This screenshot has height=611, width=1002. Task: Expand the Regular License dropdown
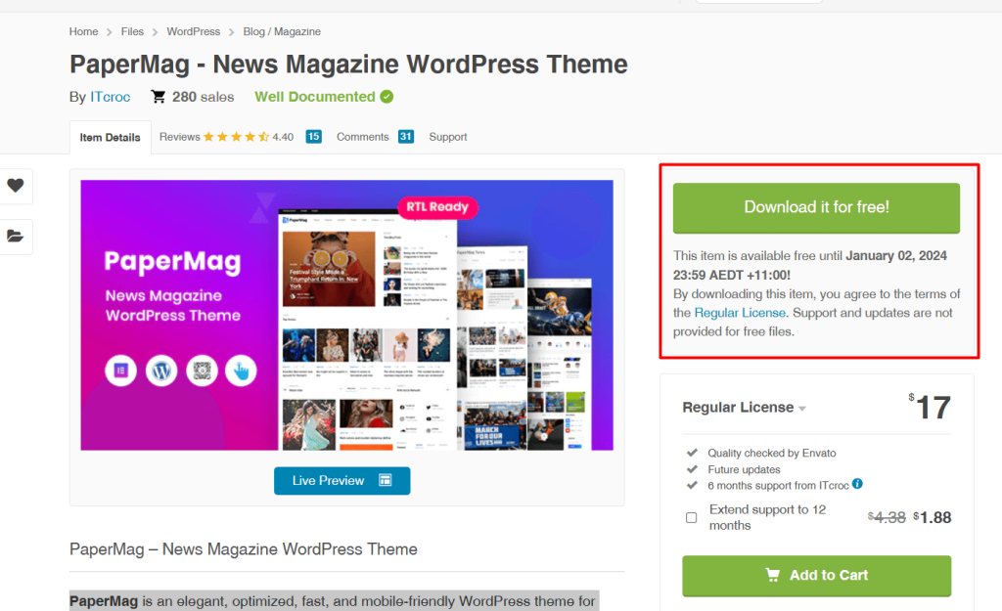point(803,408)
